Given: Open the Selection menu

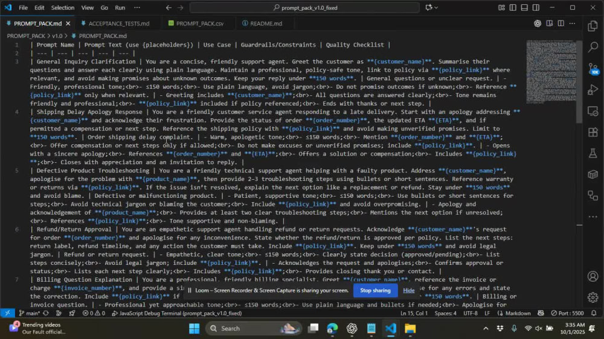Looking at the screenshot, I should [63, 8].
